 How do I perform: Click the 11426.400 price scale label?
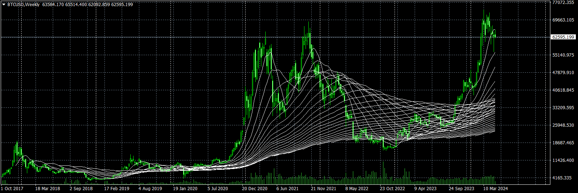pos(563,160)
